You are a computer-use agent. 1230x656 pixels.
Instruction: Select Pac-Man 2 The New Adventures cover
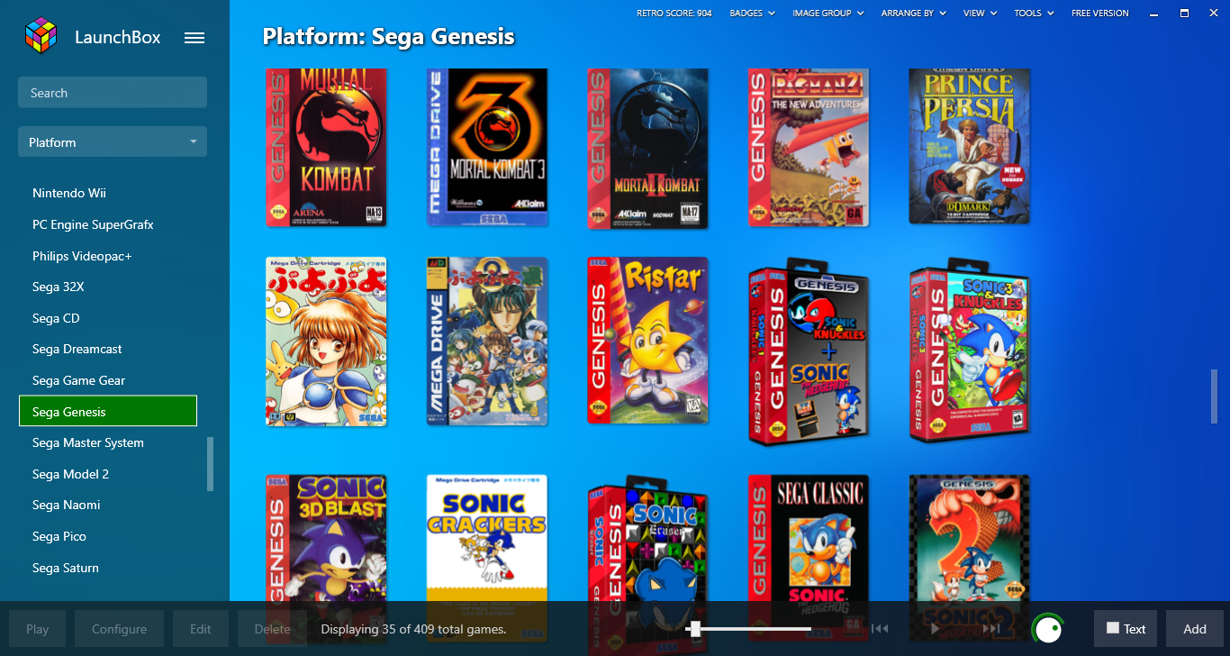point(809,147)
